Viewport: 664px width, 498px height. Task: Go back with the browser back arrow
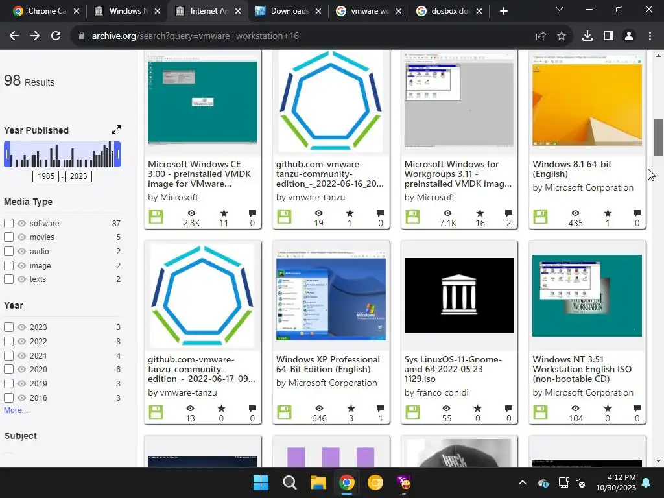[14, 36]
